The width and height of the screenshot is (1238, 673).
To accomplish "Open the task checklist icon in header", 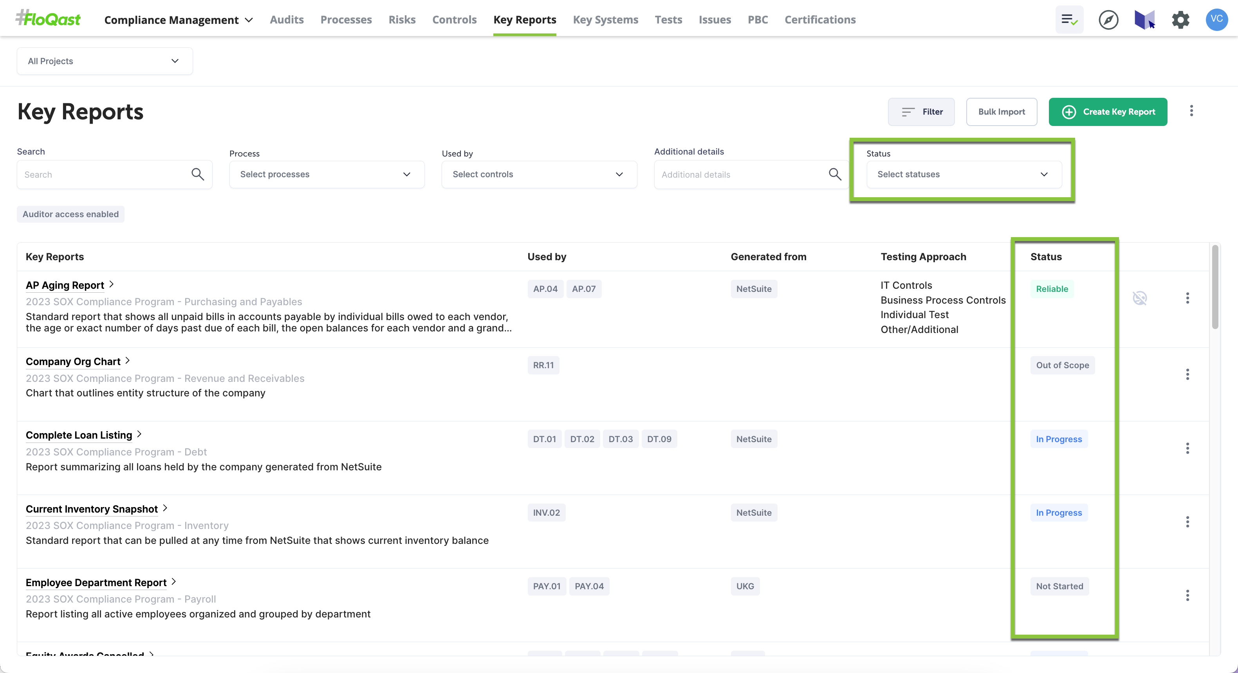I will pos(1069,20).
